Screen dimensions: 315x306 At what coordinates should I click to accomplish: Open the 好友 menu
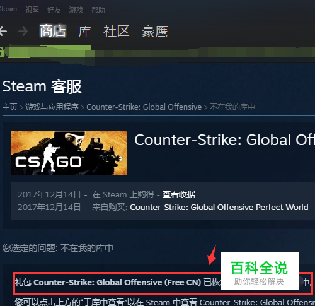click(54, 10)
